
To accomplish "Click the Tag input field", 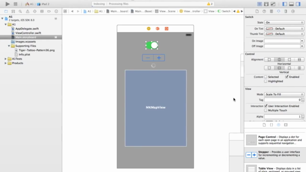I will pyautogui.click(x=283, y=100).
